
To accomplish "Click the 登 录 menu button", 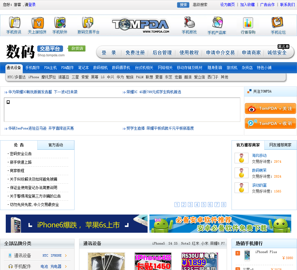I will (109, 53).
